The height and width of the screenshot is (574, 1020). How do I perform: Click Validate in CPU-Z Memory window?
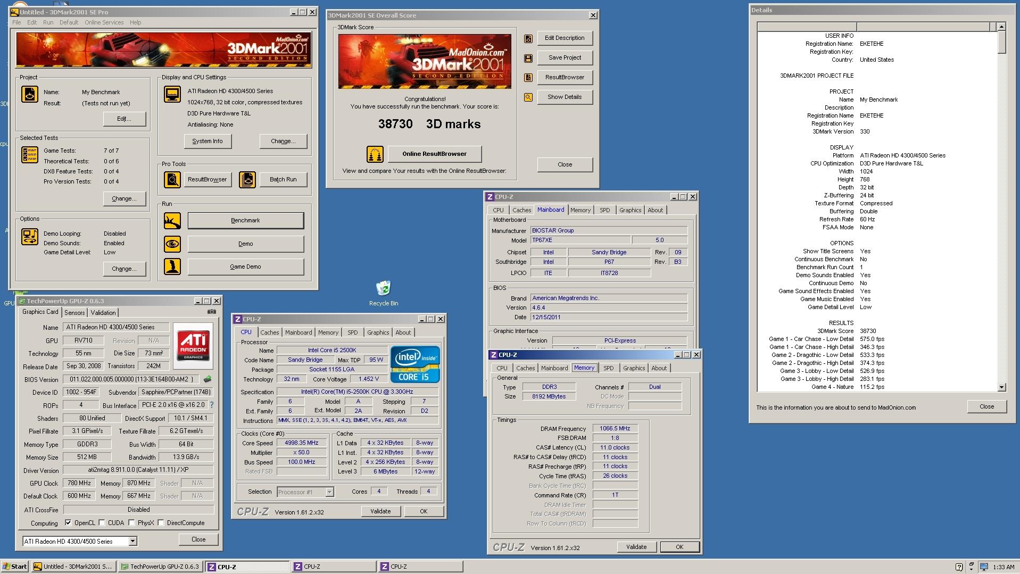(x=636, y=547)
